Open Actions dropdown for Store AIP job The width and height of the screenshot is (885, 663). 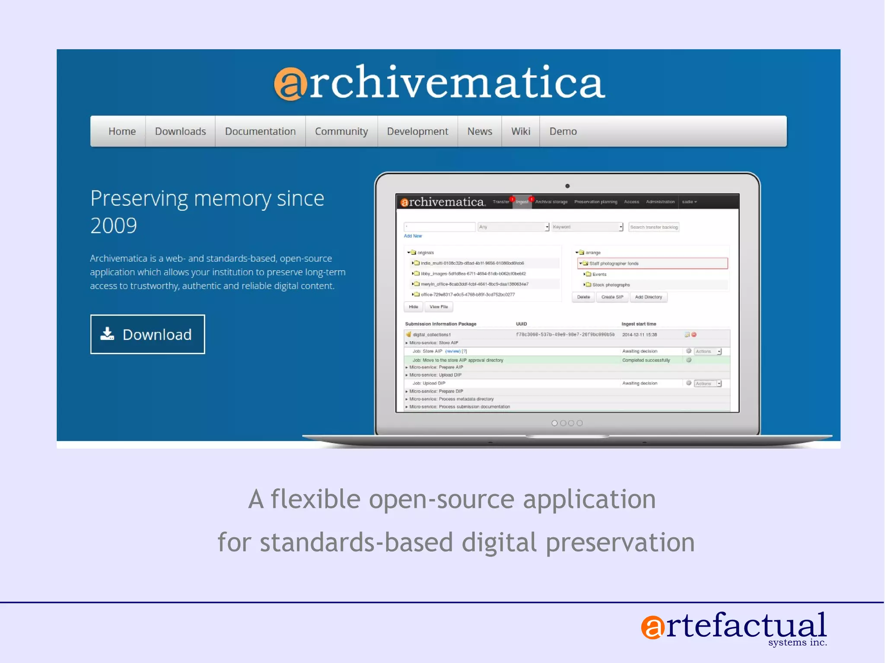pos(708,351)
